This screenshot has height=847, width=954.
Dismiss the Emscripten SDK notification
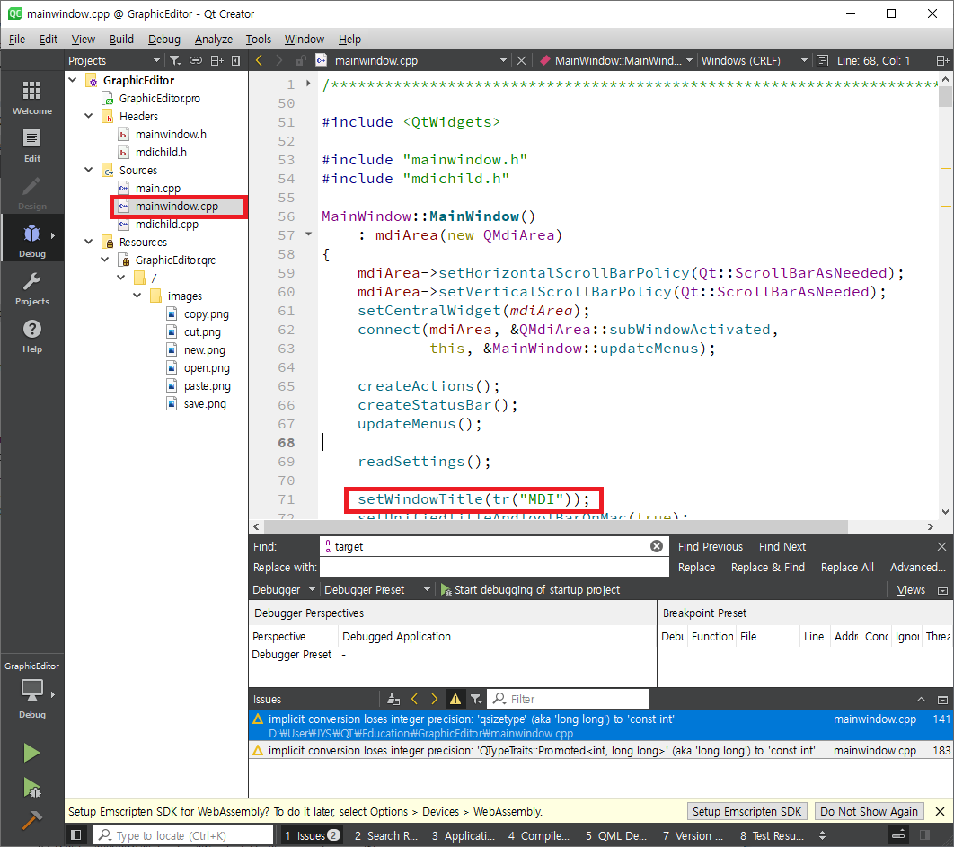click(x=940, y=812)
